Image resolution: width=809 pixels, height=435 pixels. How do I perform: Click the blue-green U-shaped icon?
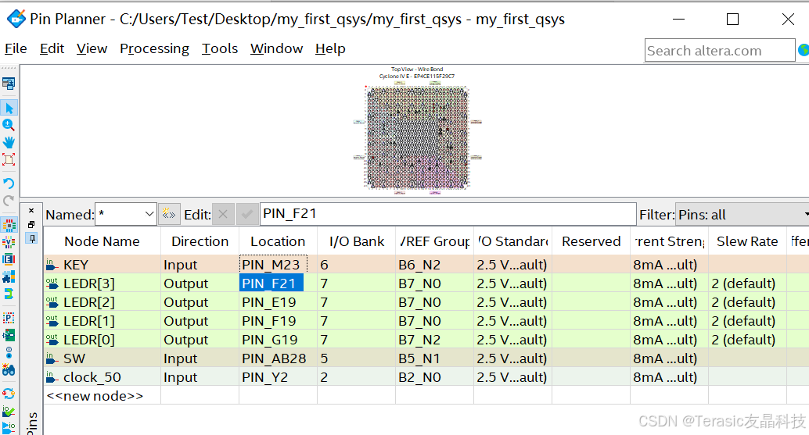[x=9, y=294]
